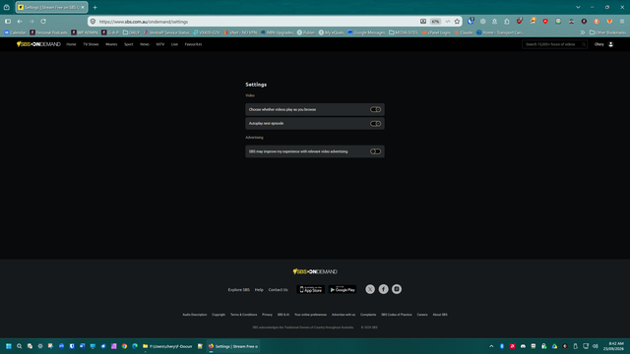Open the Claude bookmark
Viewport: 630px width, 354px height.
[464, 32]
